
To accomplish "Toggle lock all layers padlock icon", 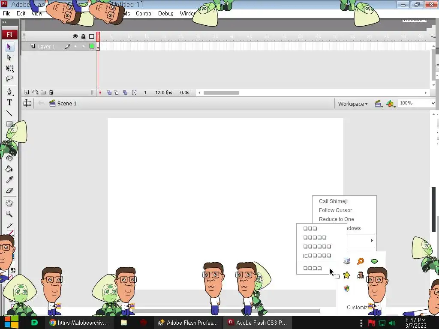I will click(84, 36).
